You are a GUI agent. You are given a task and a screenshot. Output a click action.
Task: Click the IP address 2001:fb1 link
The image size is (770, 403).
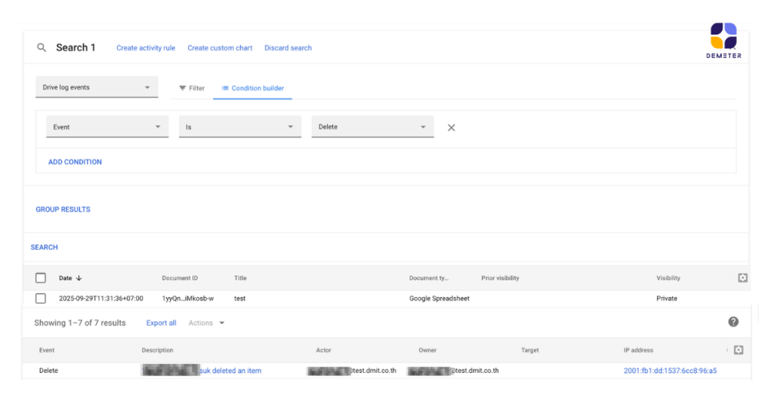tap(669, 371)
